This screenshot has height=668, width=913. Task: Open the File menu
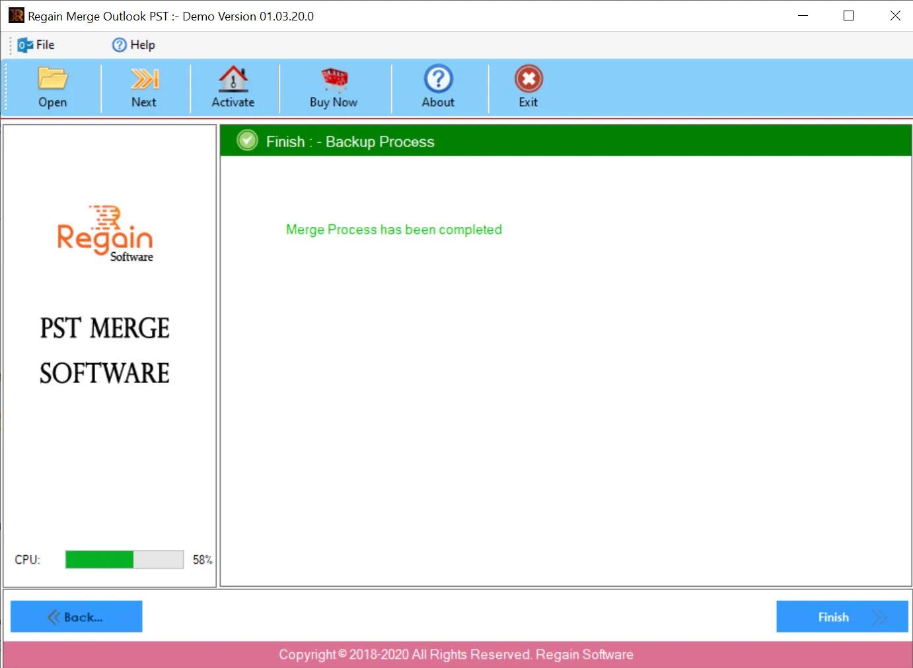coord(36,45)
